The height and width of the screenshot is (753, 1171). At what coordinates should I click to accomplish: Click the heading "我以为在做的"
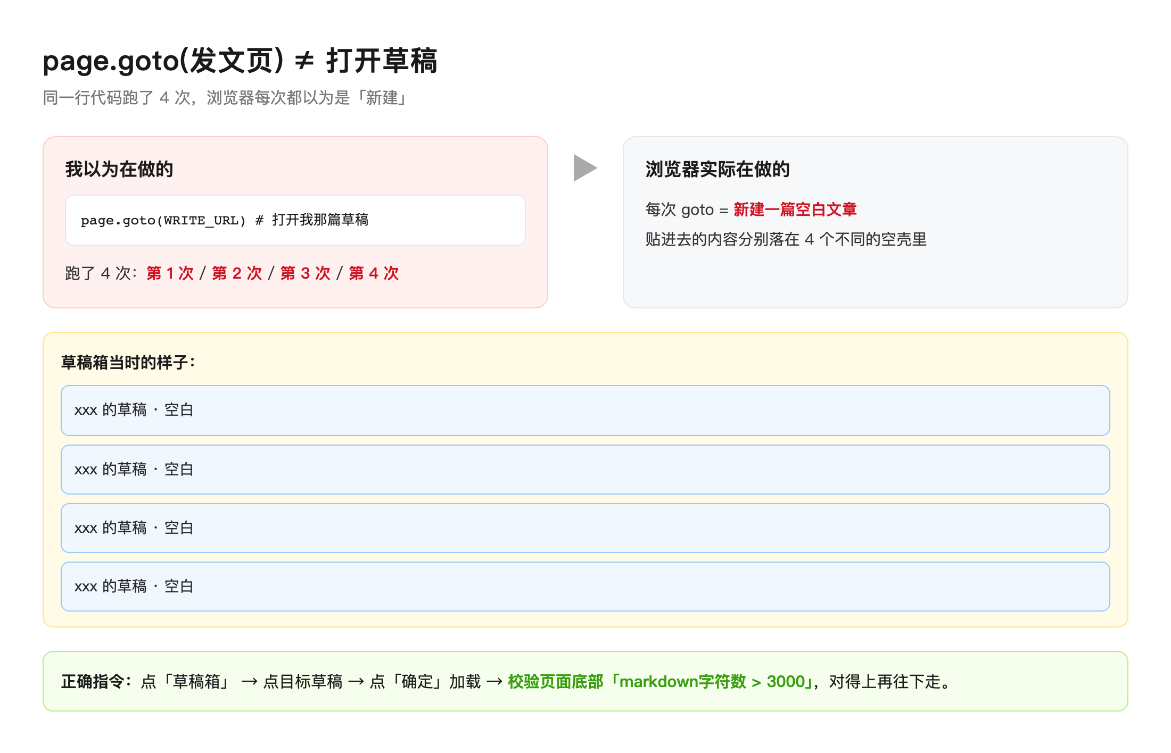pyautogui.click(x=119, y=169)
